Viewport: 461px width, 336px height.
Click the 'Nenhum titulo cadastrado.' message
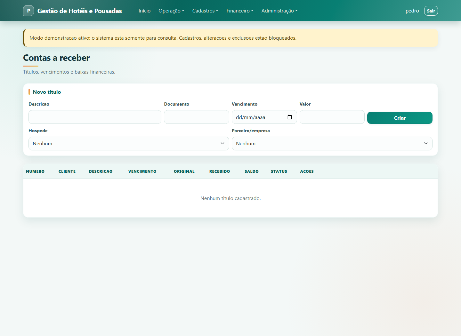tap(230, 198)
